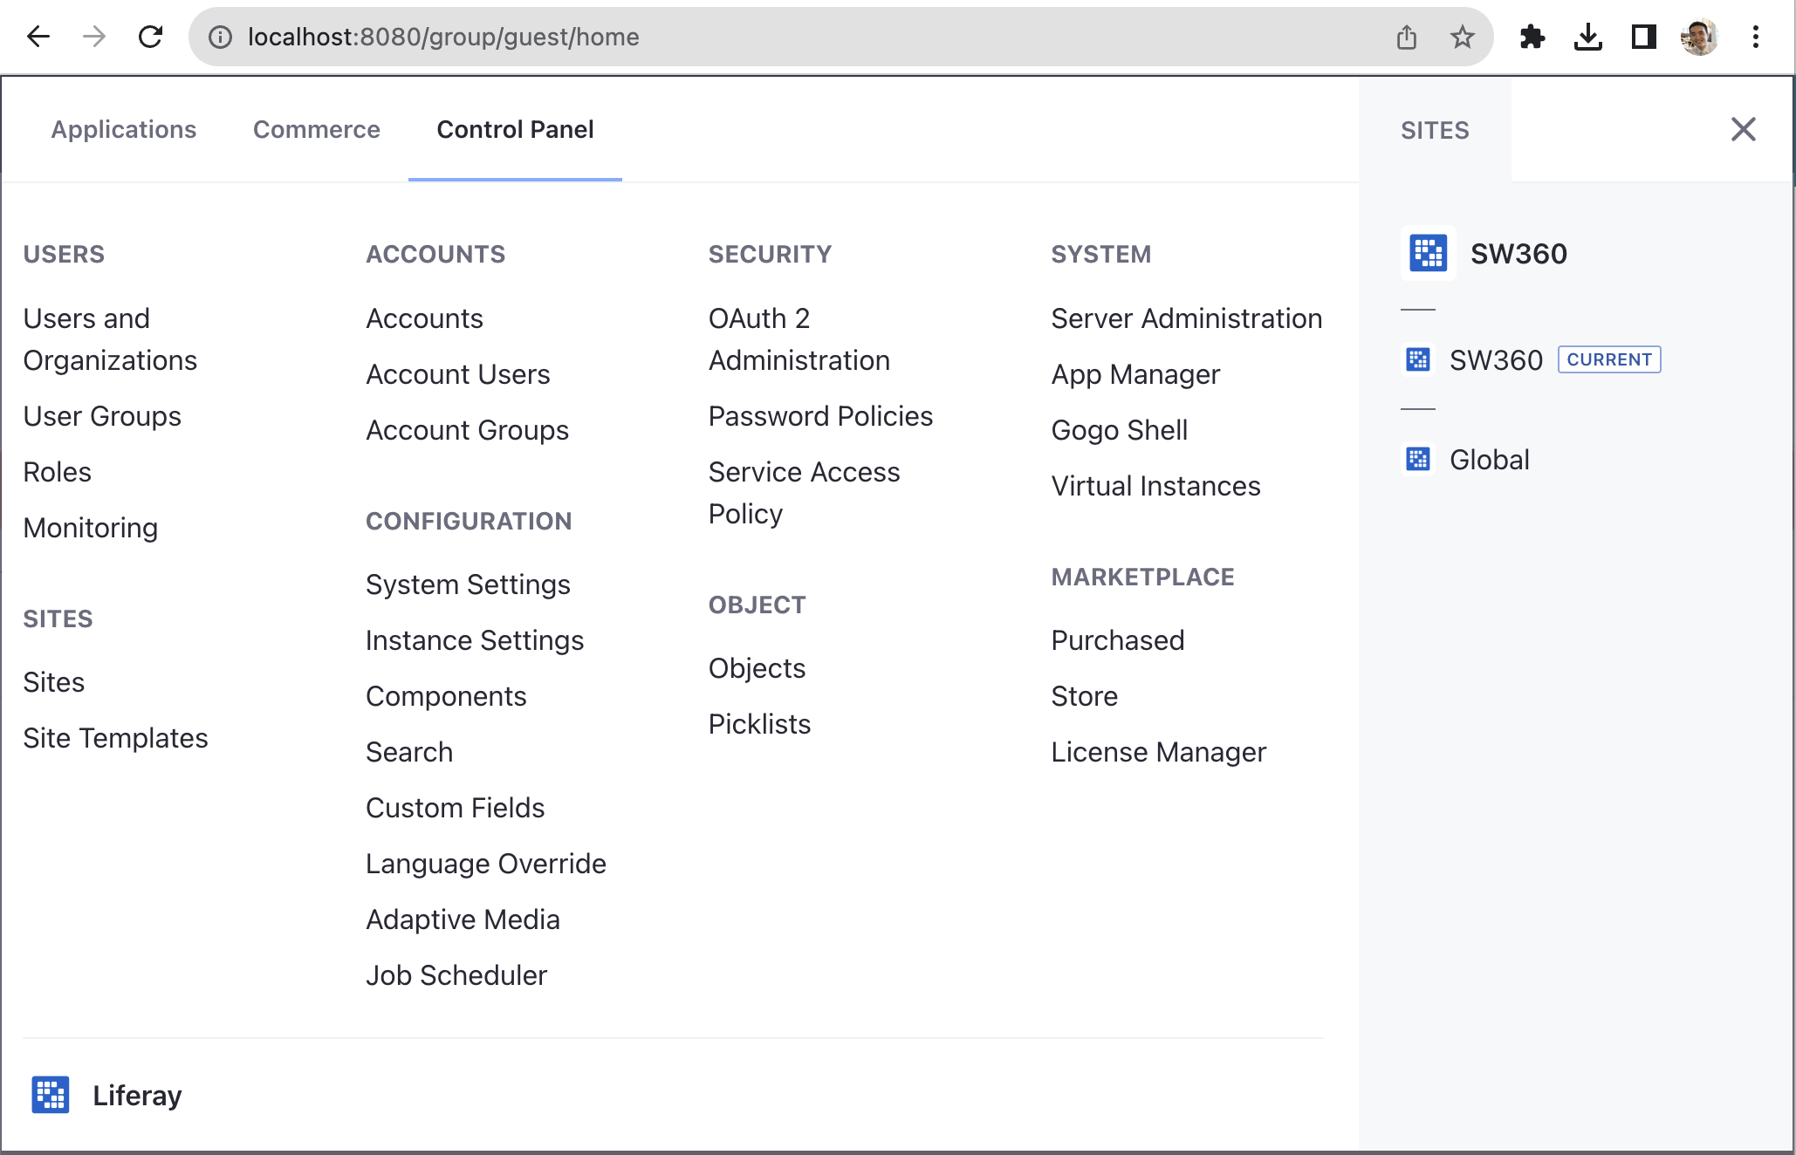
Task: Click the browser address bar
Action: (x=785, y=37)
